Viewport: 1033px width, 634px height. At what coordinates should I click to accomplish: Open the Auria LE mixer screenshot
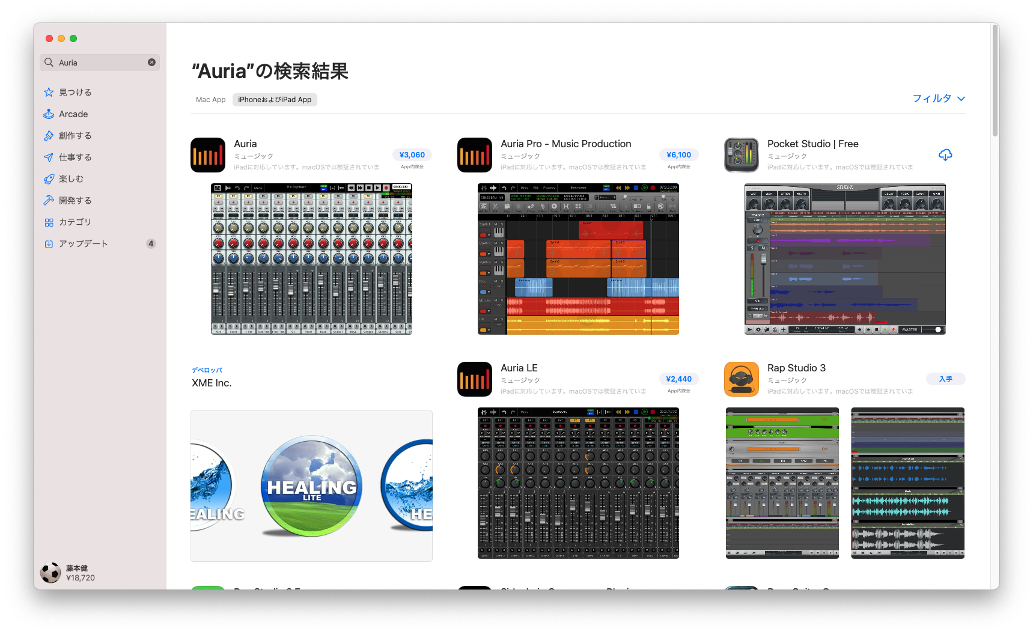click(x=578, y=483)
